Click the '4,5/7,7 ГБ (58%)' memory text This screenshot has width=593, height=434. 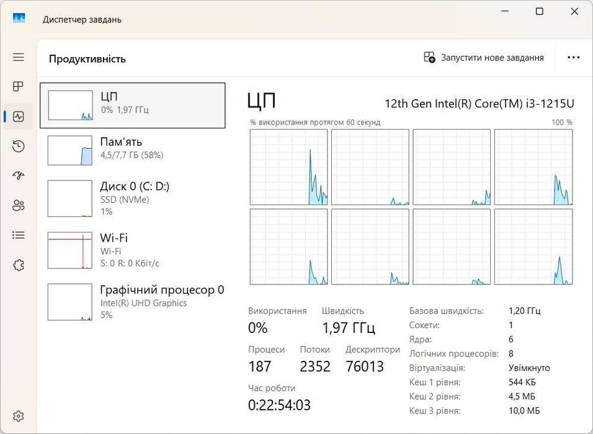[x=132, y=155]
